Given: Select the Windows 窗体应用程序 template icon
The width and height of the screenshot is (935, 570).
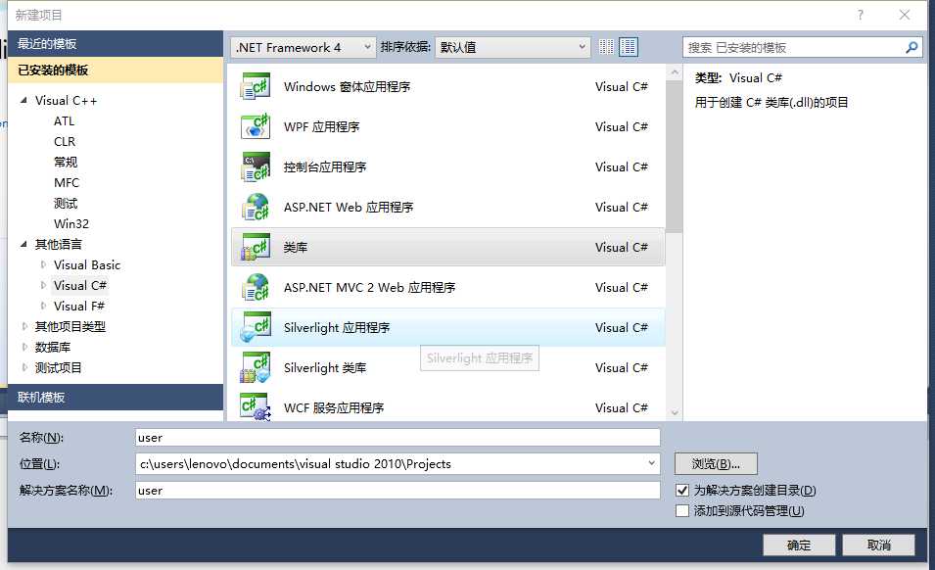Looking at the screenshot, I should click(x=256, y=86).
